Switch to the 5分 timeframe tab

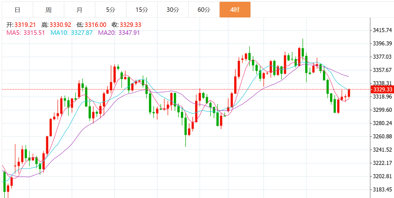[111, 10]
